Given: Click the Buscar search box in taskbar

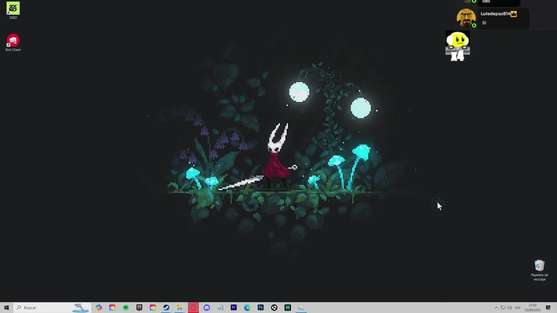Looking at the screenshot, I should [52, 308].
